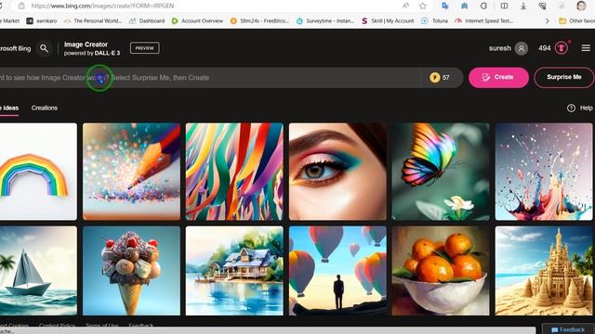Open the hot air balloons thumbnail
Viewport: 595px width, 334px height.
coord(337,271)
